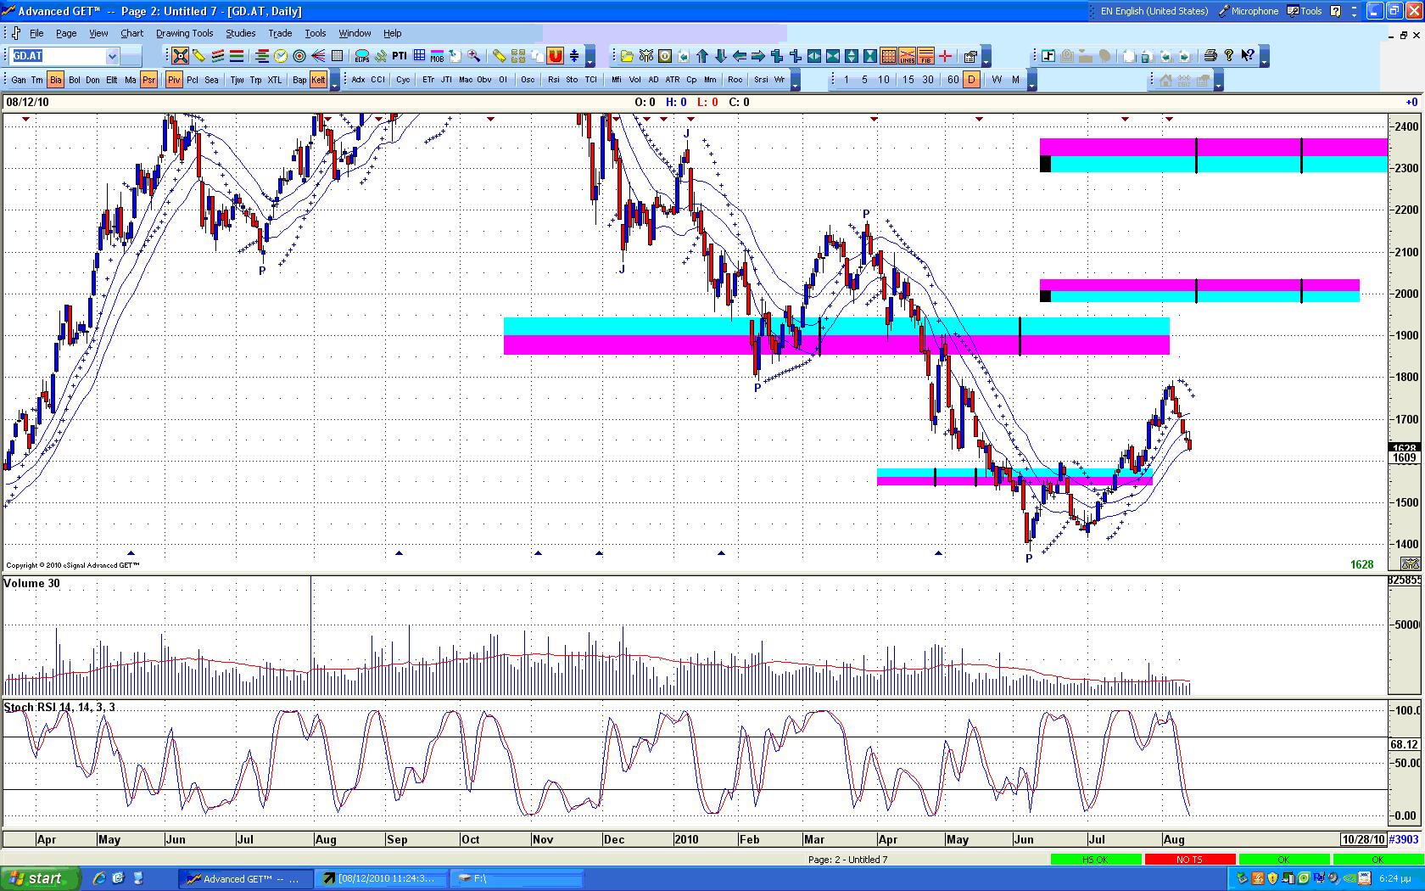Click the open folder icon
The width and height of the screenshot is (1425, 891).
[627, 56]
